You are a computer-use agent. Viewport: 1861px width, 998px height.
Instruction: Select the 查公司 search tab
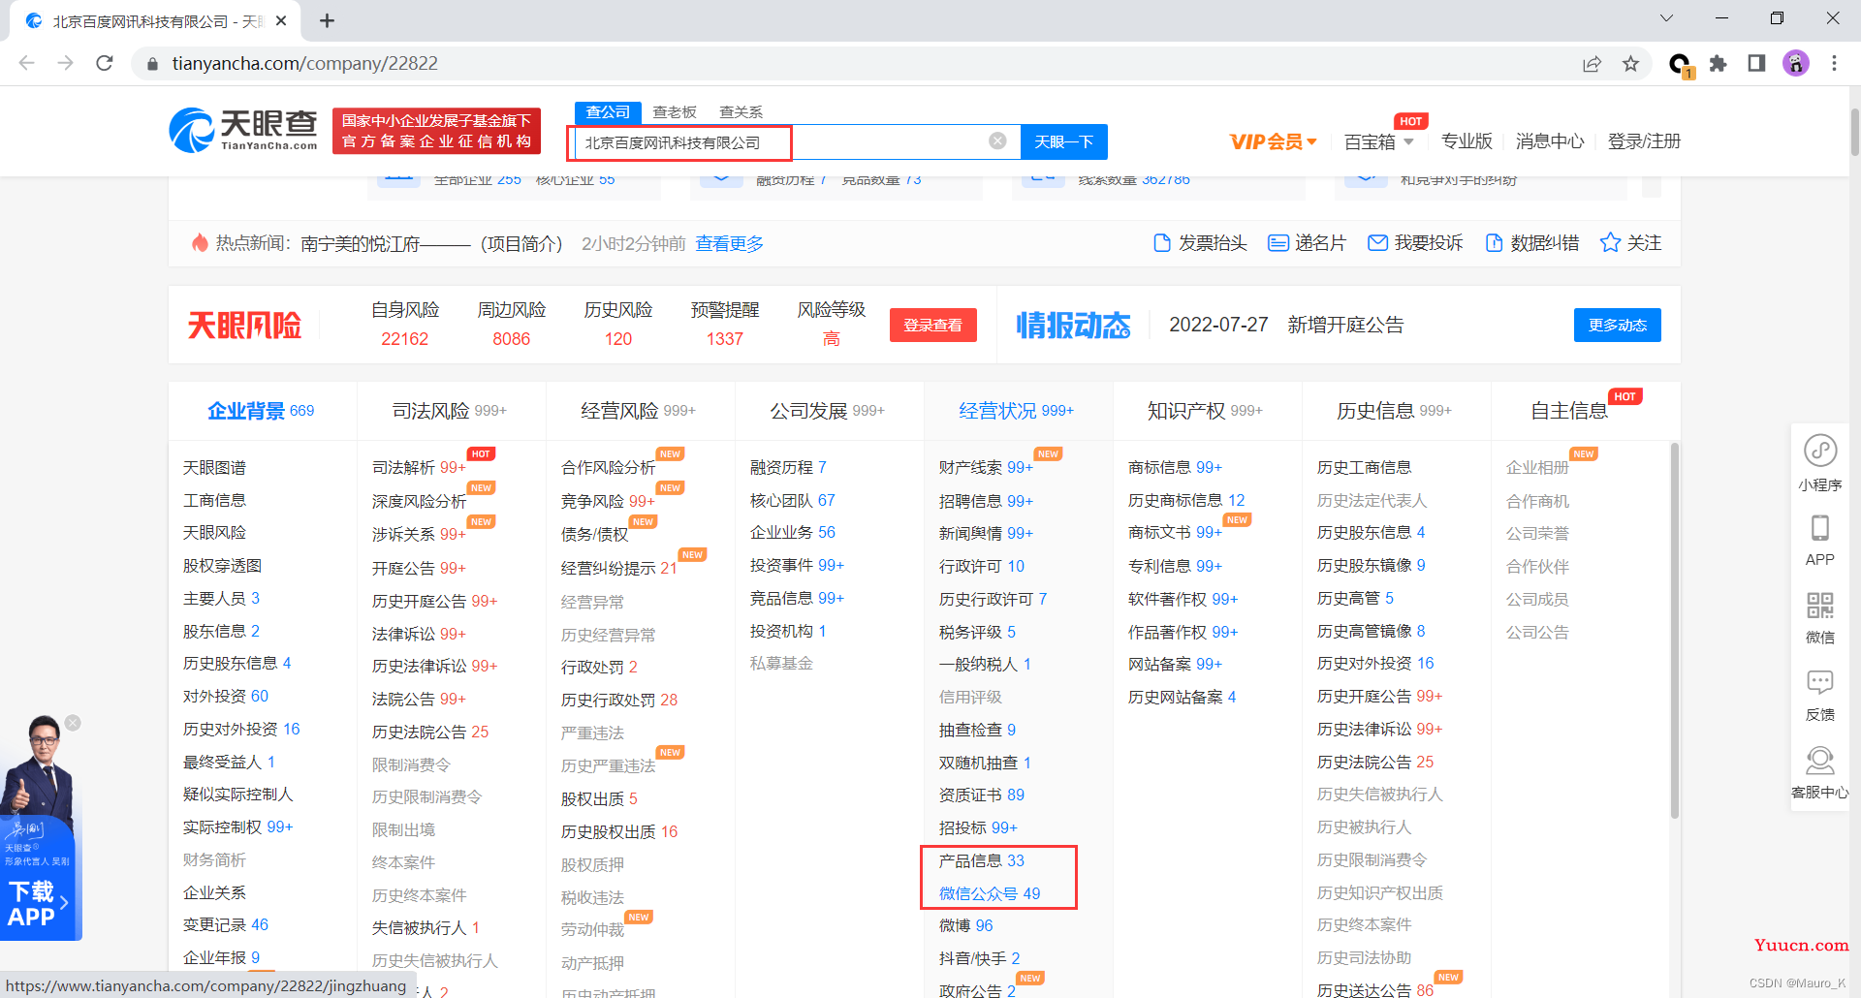[x=608, y=112]
